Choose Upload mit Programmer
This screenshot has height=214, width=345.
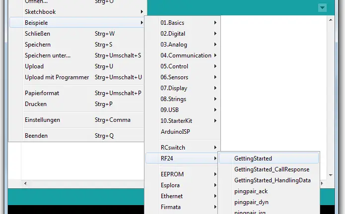pos(77,77)
